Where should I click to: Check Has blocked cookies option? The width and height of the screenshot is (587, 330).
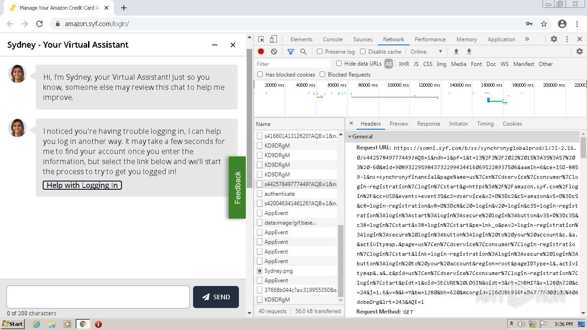[x=260, y=74]
